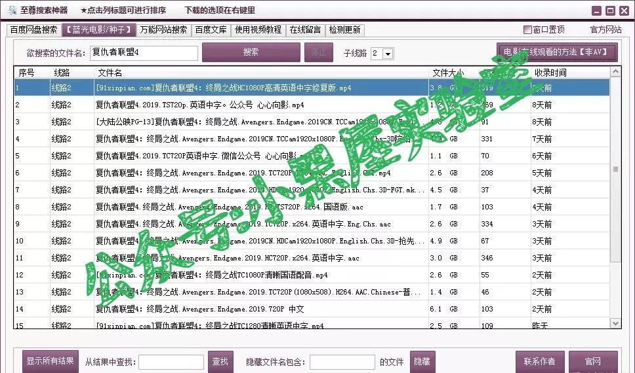Click the 官网 button at bottom
Image resolution: width=635 pixels, height=373 pixels.
[x=593, y=362]
